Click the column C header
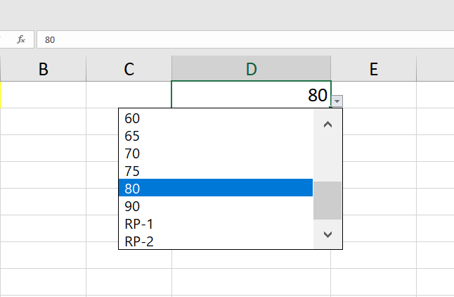 pyautogui.click(x=129, y=68)
